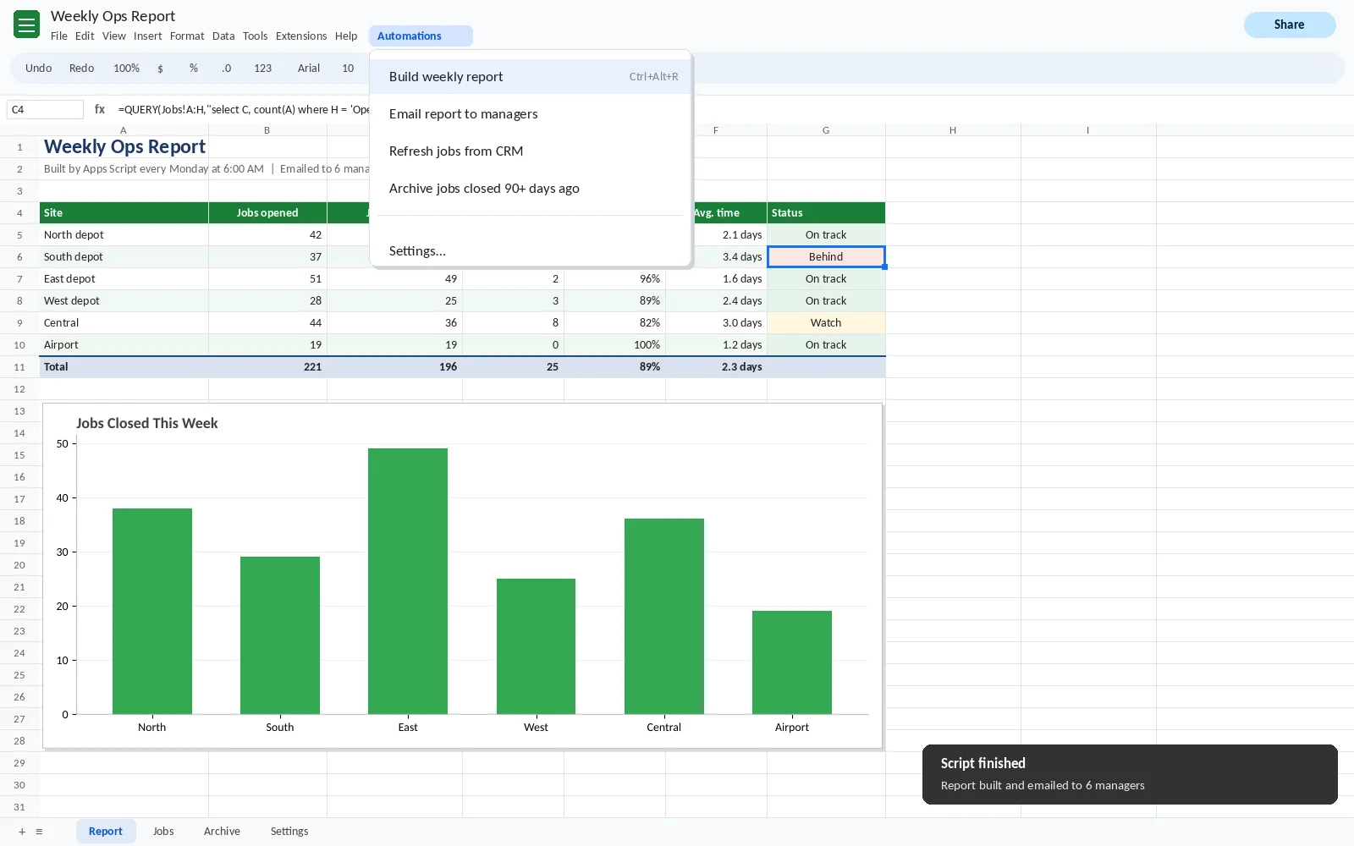Viewport: 1354px width, 846px height.
Task: Open the Insert menu
Action: point(147,36)
